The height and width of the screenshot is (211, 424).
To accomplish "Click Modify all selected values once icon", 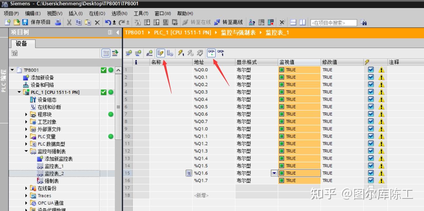I will [181, 53].
